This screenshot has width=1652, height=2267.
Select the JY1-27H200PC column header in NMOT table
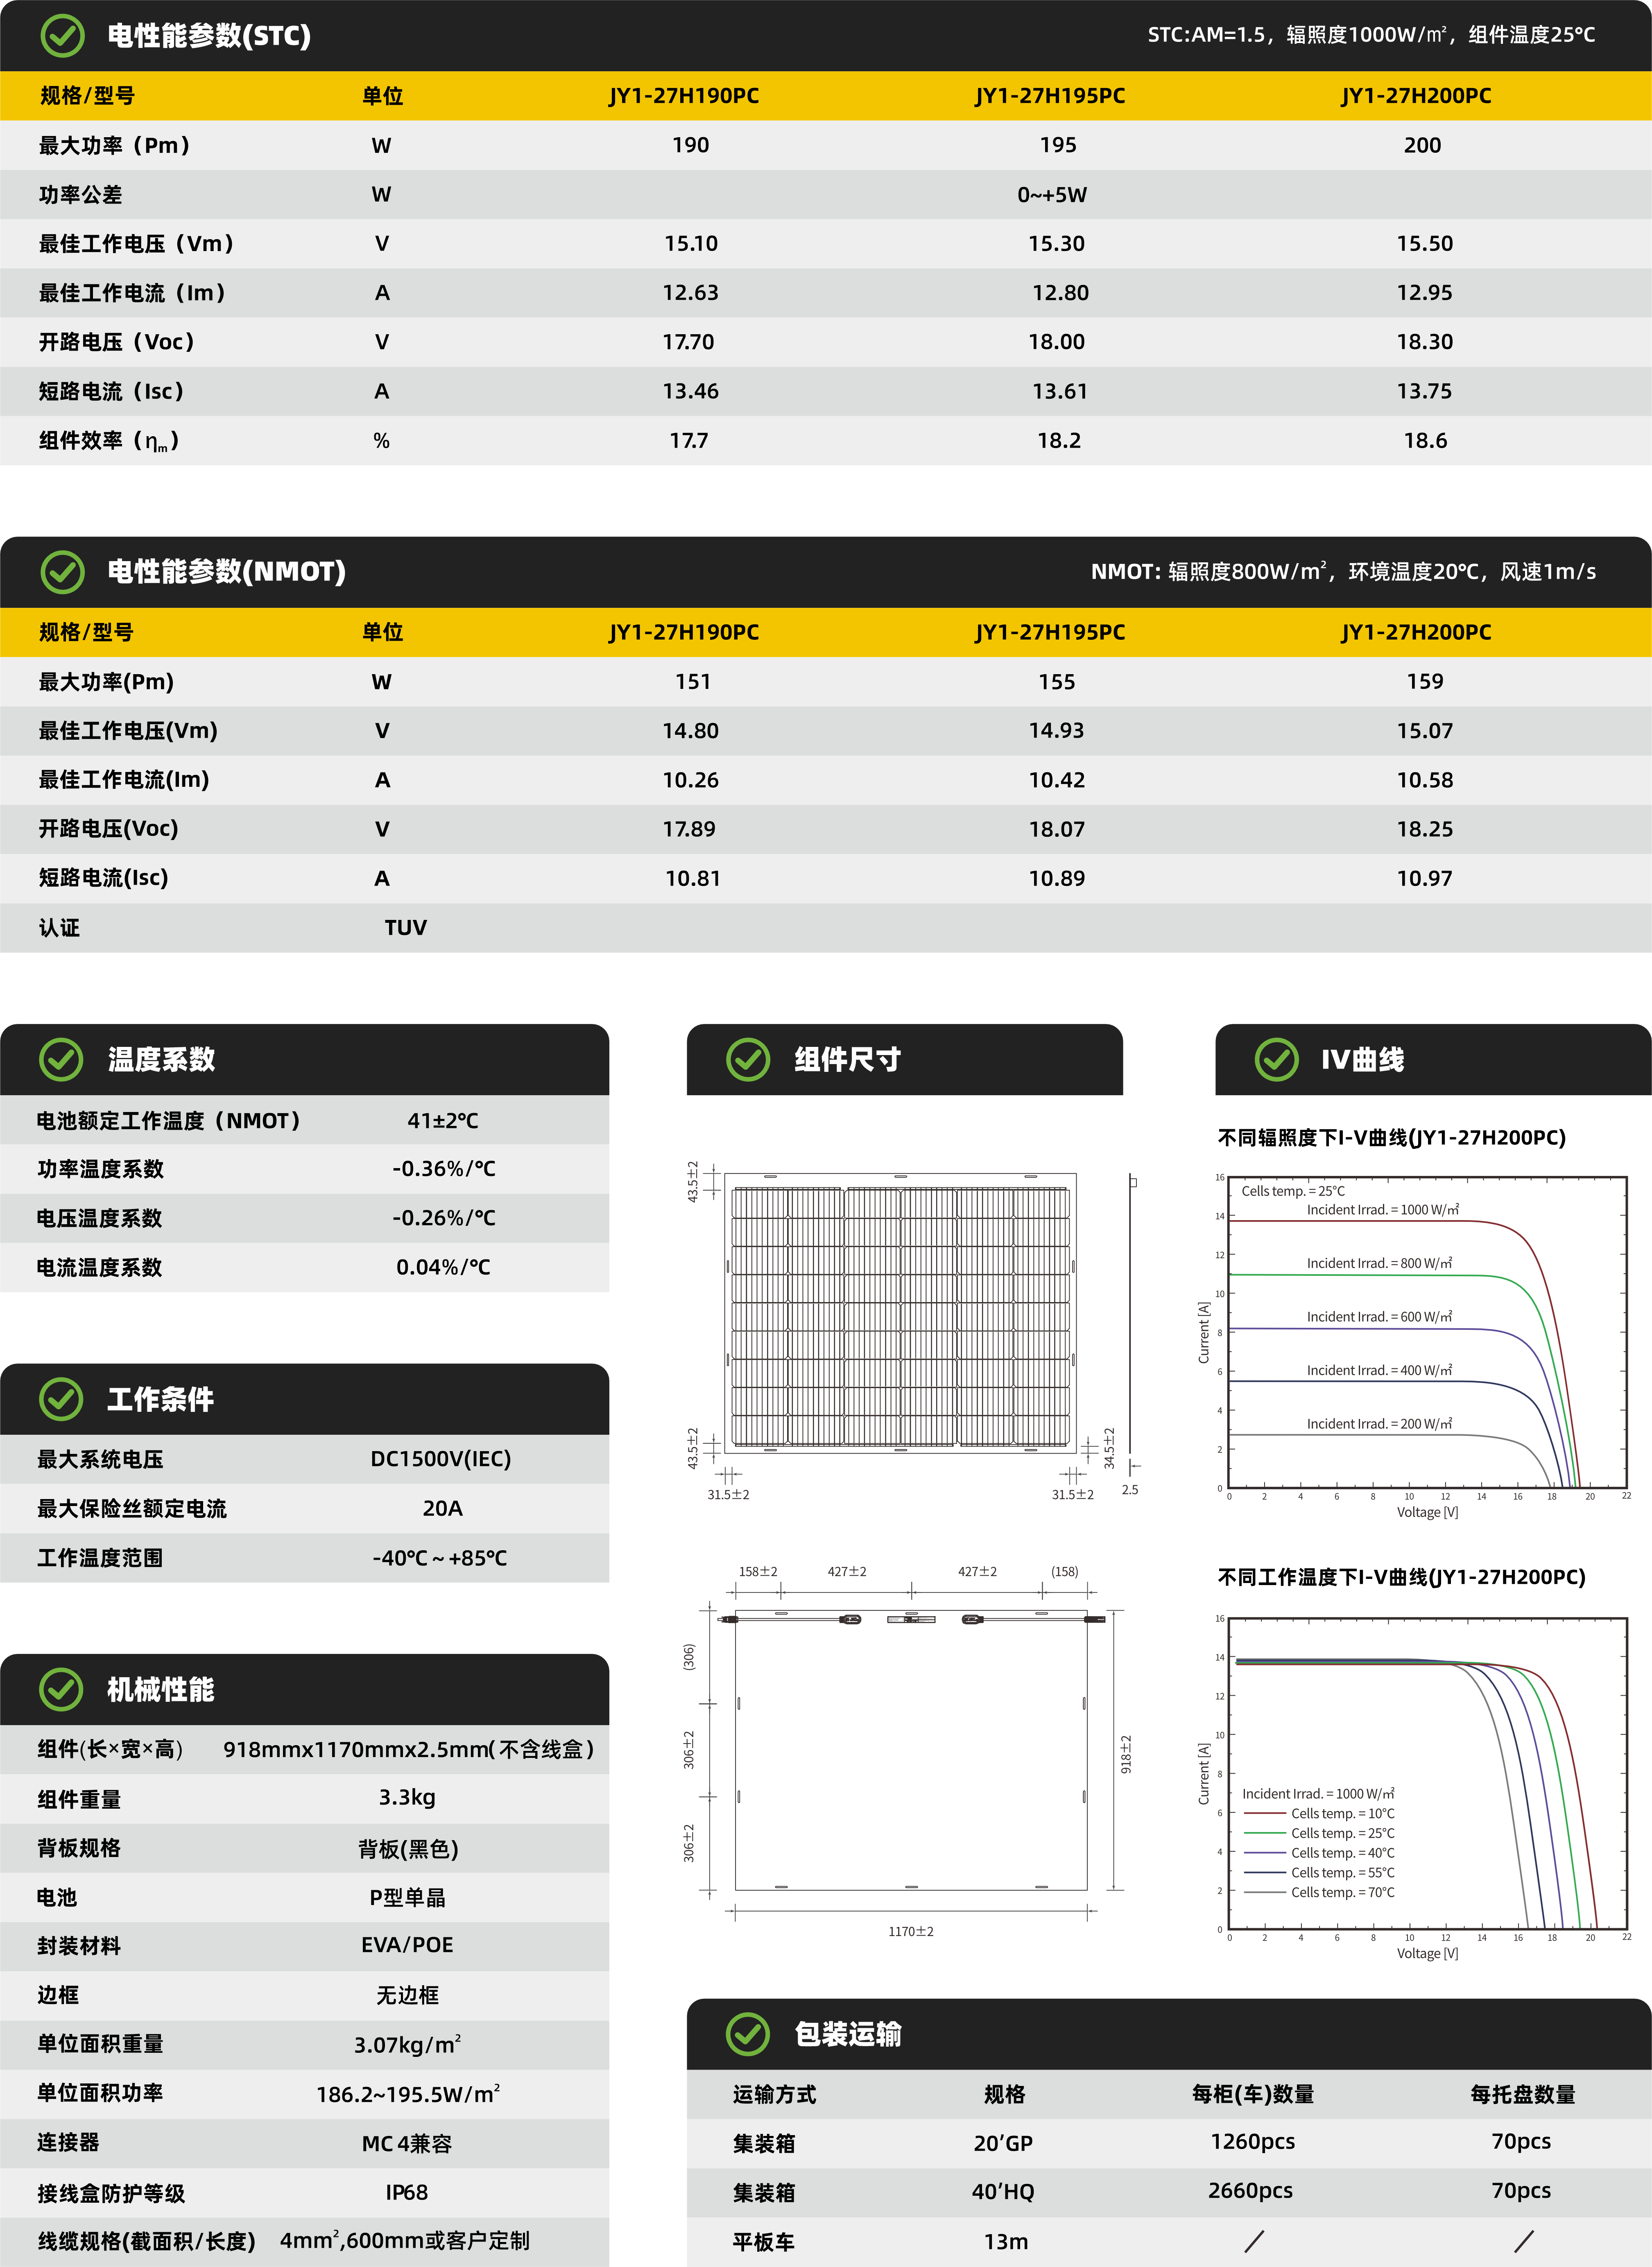pos(1416,632)
